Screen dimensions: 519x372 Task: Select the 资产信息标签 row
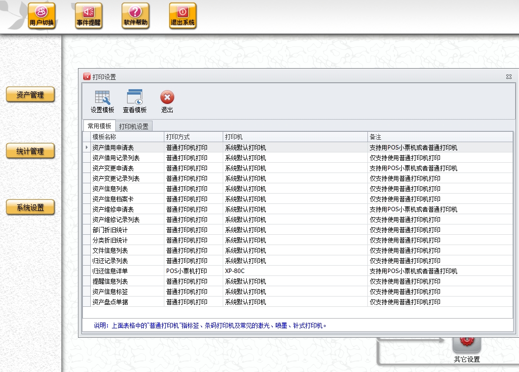pos(110,292)
